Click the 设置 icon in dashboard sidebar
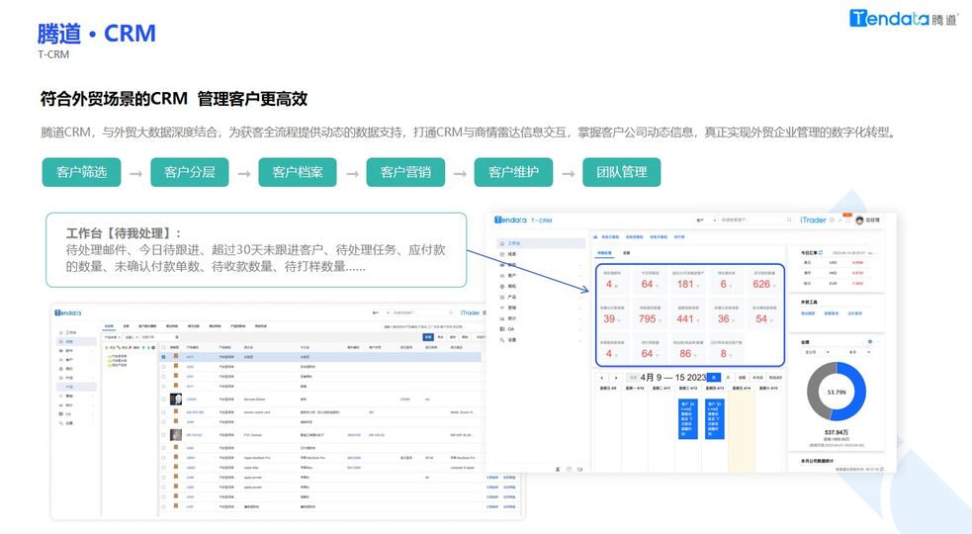 tap(502, 340)
